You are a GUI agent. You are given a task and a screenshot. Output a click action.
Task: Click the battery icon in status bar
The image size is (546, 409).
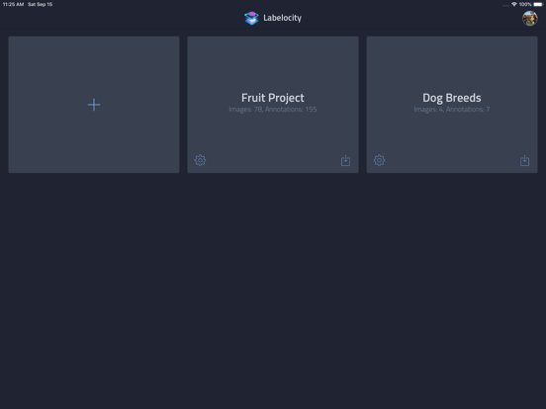point(538,4)
